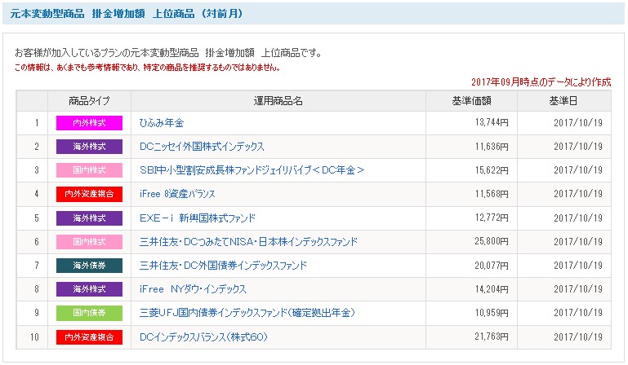Click the 国内株式 badge in row 6
The image size is (628, 365).
89,241
